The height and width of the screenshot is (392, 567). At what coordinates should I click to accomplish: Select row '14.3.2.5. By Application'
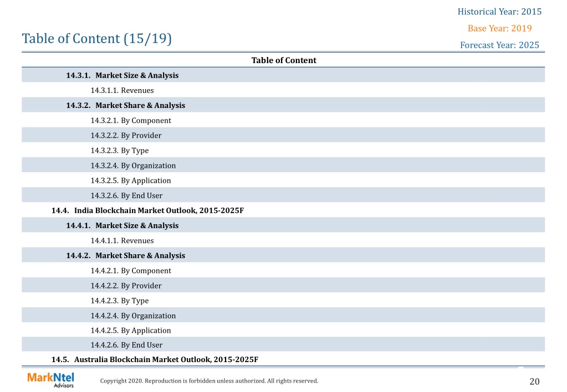(x=283, y=180)
